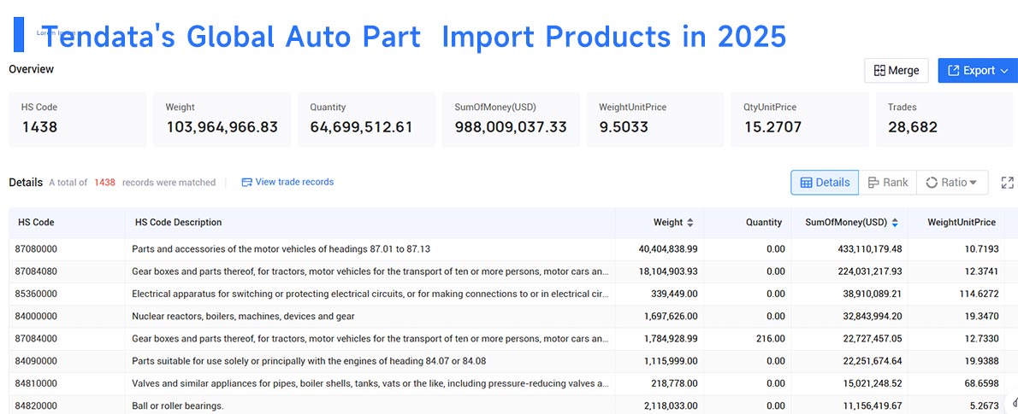The width and height of the screenshot is (1018, 414).
Task: Click weight value 339,449.00
Action: (675, 294)
